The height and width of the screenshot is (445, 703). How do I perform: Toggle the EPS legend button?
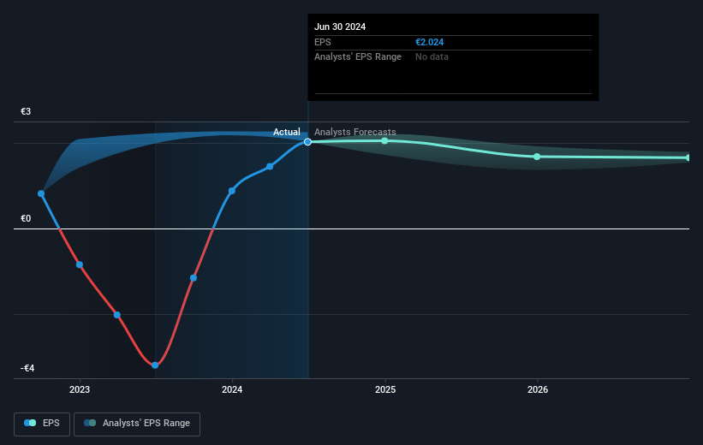coord(42,424)
